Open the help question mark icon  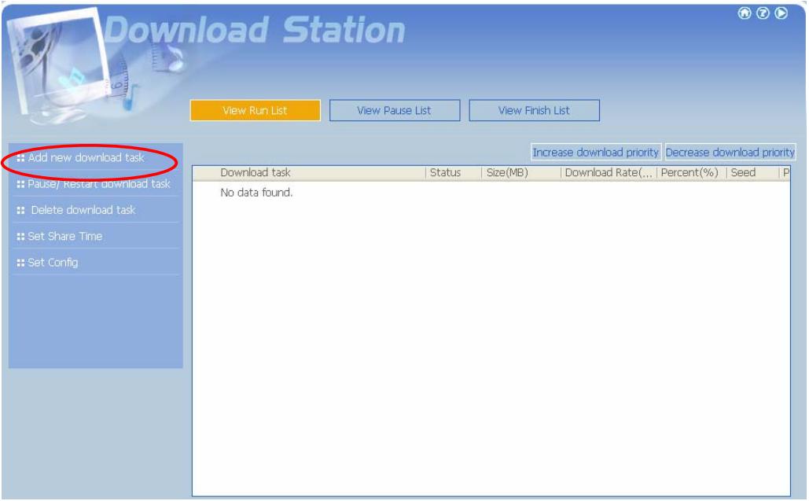pos(763,13)
